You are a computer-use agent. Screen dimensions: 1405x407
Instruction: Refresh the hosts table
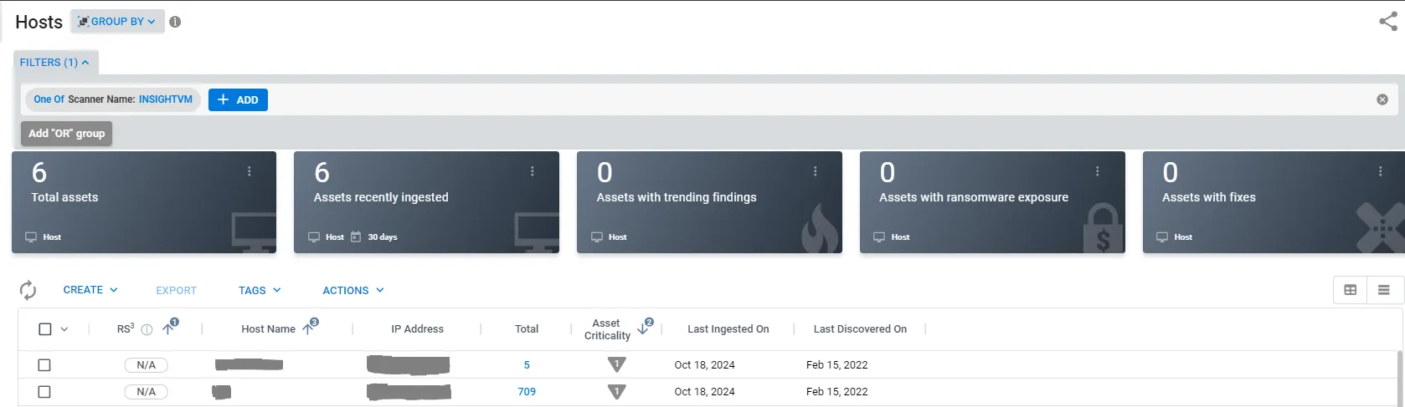pos(28,290)
